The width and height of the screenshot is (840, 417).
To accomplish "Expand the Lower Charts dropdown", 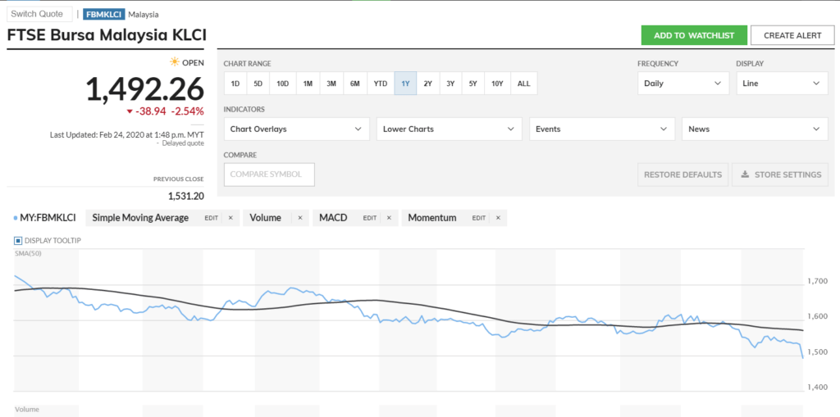I will 450,129.
